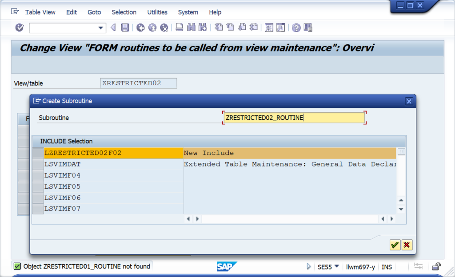Screen dimensions: 455x277
Task: Select the LSVIMF06 include entry
Action: [63, 198]
